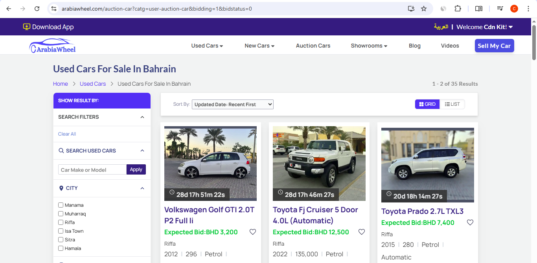The height and width of the screenshot is (263, 537).
Task: Click the Sell My Car button
Action: [x=494, y=46]
